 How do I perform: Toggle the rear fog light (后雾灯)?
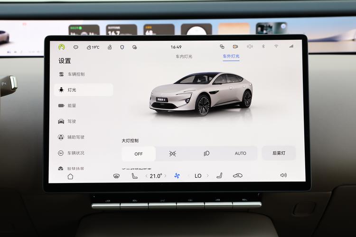[279, 153]
